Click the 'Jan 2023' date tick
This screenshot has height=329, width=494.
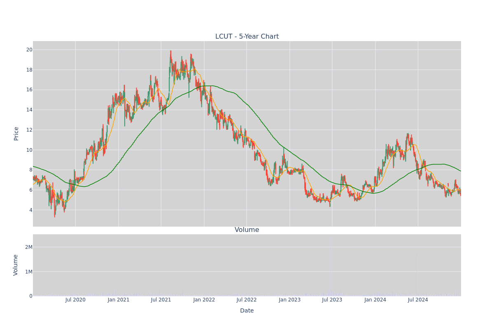click(x=290, y=300)
